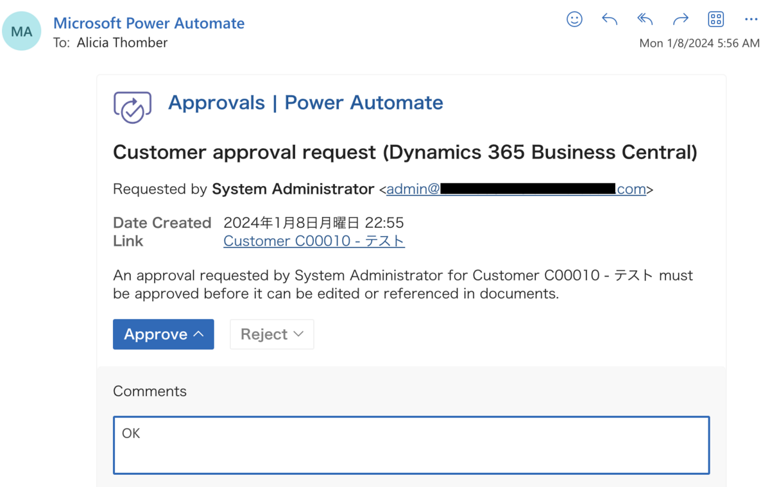Open the apps grid icon
This screenshot has width=770, height=487.
[x=715, y=19]
